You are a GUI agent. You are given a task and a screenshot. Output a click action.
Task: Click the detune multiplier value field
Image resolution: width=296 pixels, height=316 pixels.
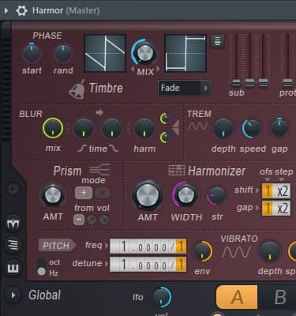148,265
